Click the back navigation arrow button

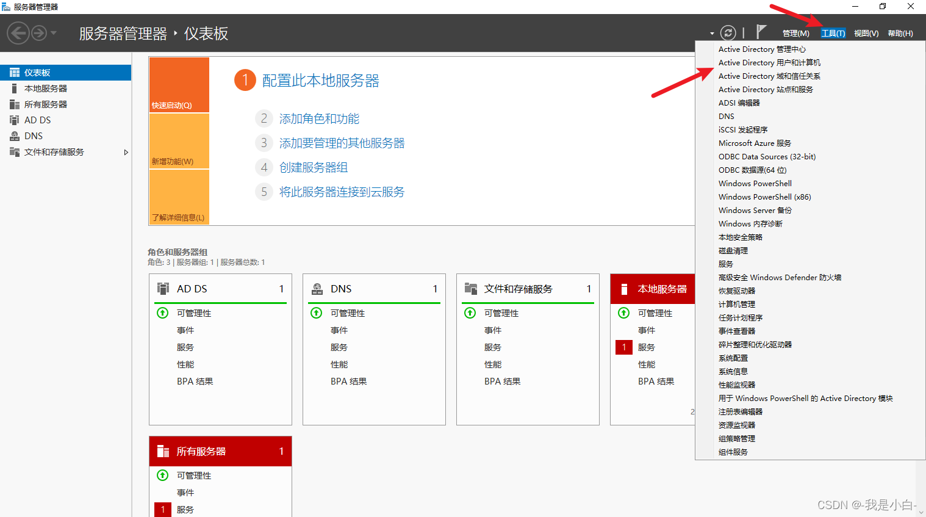(18, 33)
